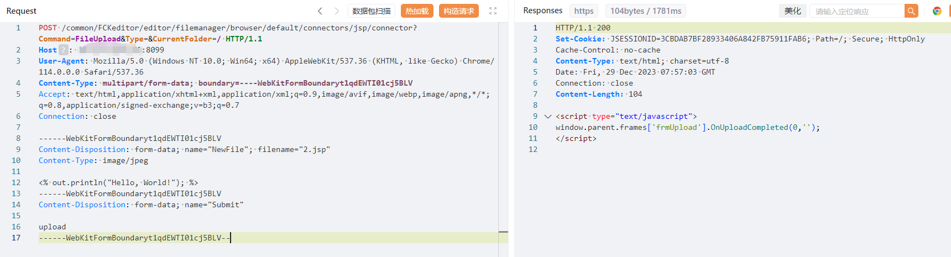
Task: Click the OnUploadCompleted script line
Action: 687,127
